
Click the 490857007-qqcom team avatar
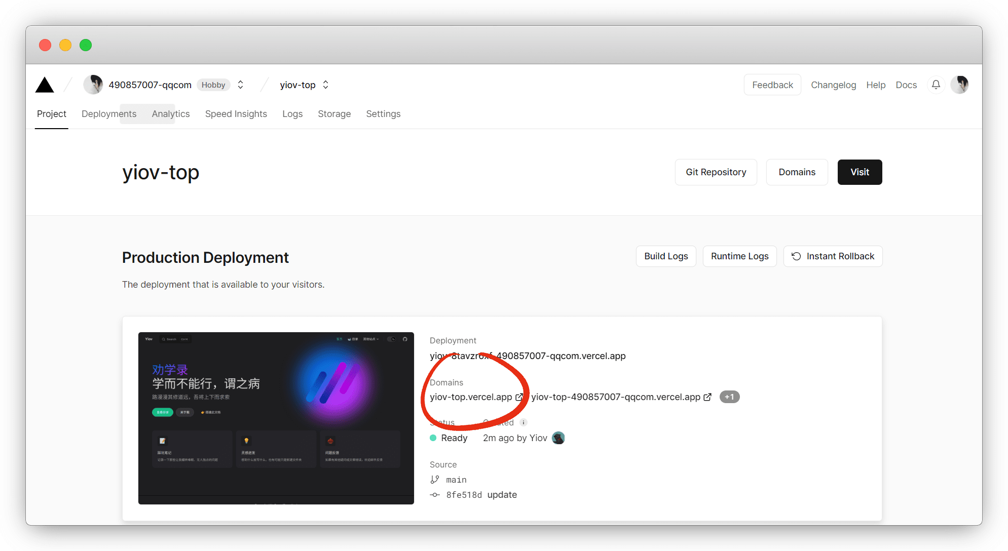[x=93, y=85]
